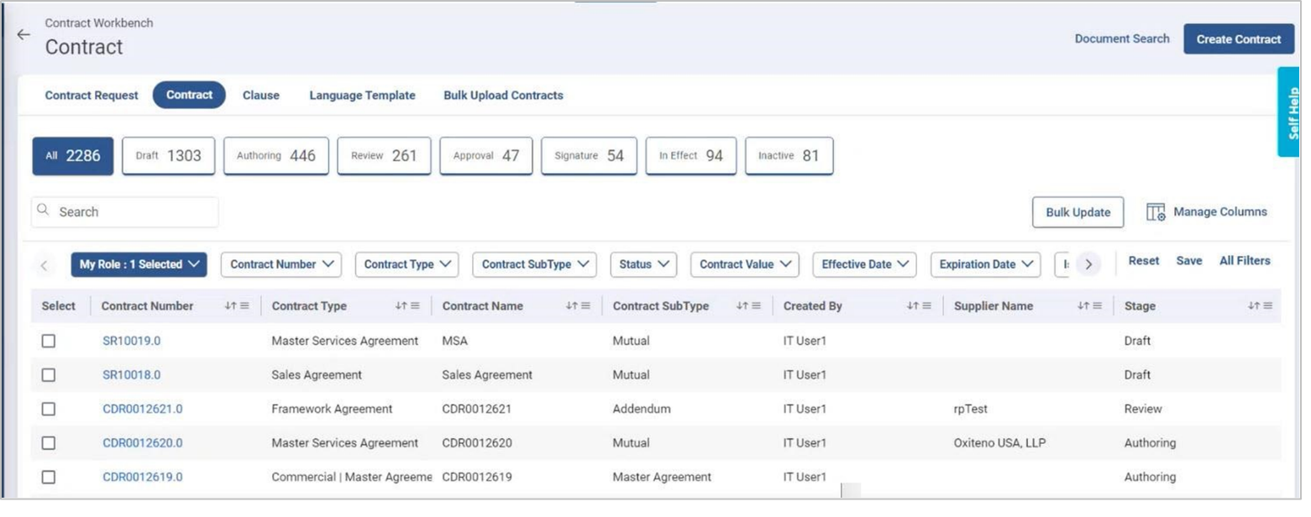This screenshot has height=517, width=1311.
Task: Switch to the Language Template tab
Action: [362, 96]
